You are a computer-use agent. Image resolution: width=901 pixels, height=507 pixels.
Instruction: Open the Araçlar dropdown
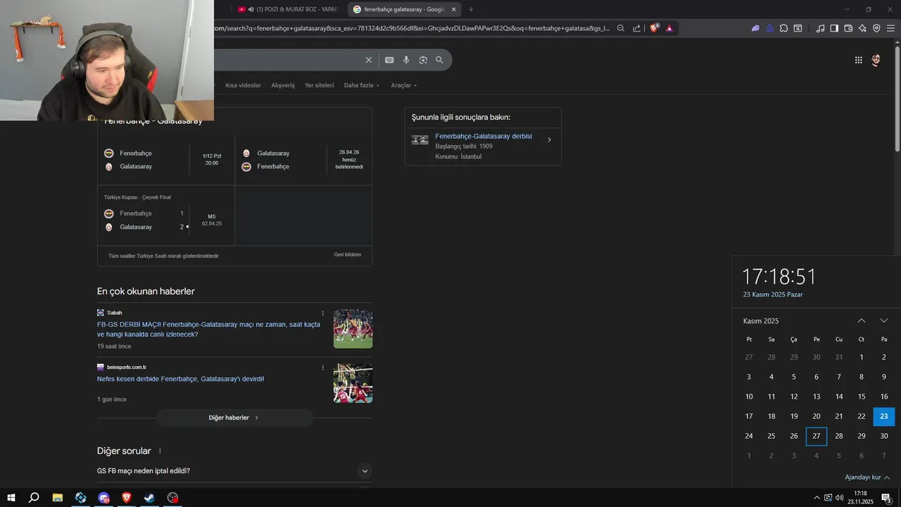tap(404, 85)
